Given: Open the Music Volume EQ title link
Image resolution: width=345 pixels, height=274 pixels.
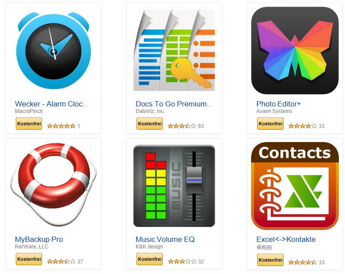Looking at the screenshot, I should [165, 239].
